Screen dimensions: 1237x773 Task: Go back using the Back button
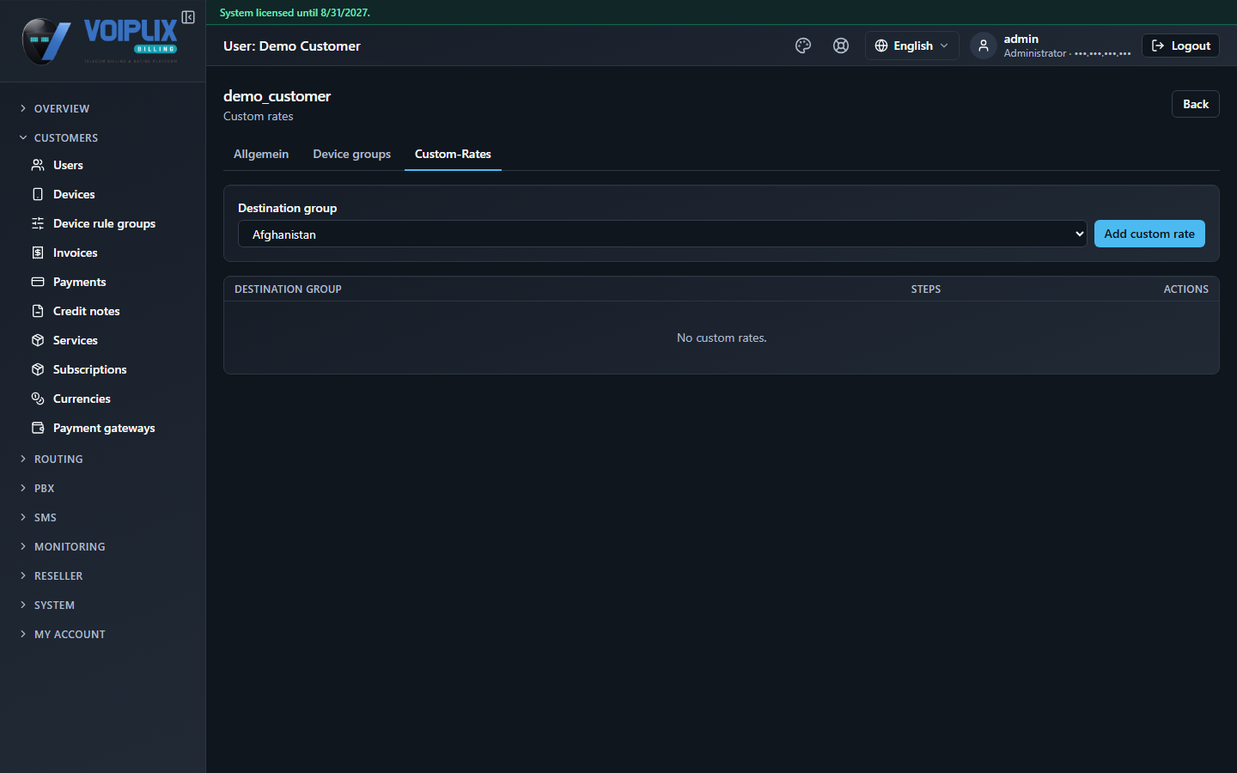pyautogui.click(x=1196, y=104)
